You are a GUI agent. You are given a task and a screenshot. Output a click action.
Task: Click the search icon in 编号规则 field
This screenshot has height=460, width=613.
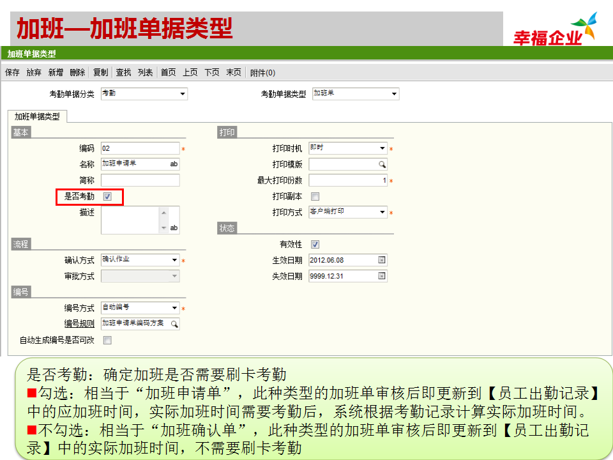tap(174, 324)
